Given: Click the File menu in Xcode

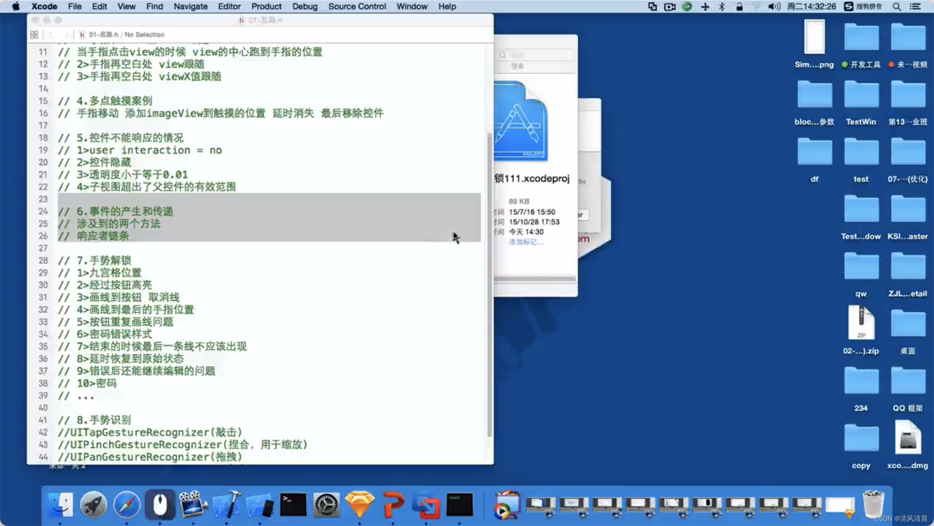Looking at the screenshot, I should click(x=74, y=6).
